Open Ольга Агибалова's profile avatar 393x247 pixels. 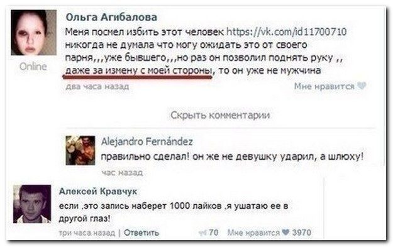pyautogui.click(x=33, y=33)
